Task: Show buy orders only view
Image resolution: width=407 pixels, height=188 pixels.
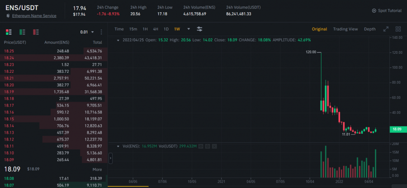Action: pos(22,32)
